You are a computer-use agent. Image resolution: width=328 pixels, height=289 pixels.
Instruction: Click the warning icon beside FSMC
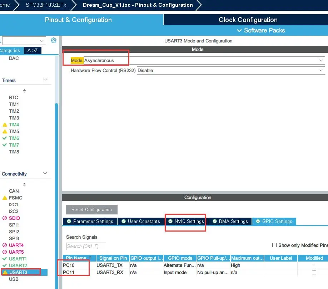(x=5, y=198)
